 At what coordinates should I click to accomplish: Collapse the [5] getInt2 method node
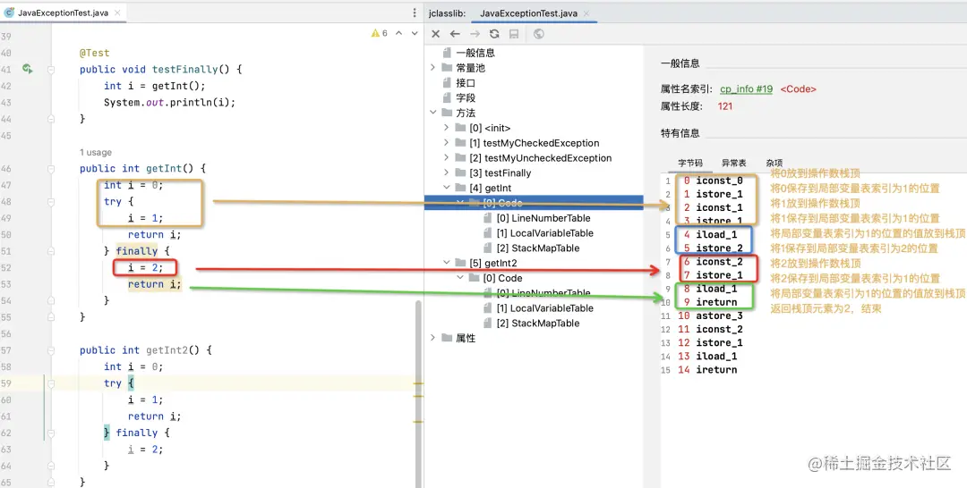(447, 263)
